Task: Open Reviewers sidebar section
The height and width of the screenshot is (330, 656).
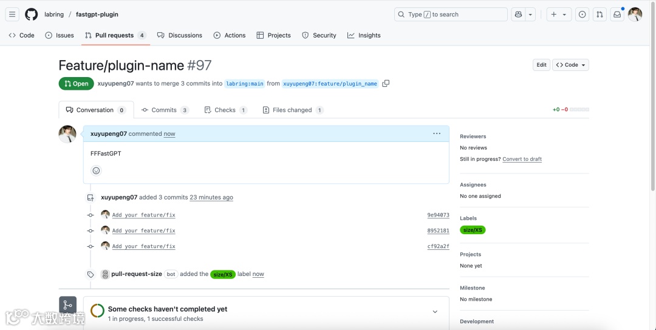Action: pyautogui.click(x=473, y=136)
